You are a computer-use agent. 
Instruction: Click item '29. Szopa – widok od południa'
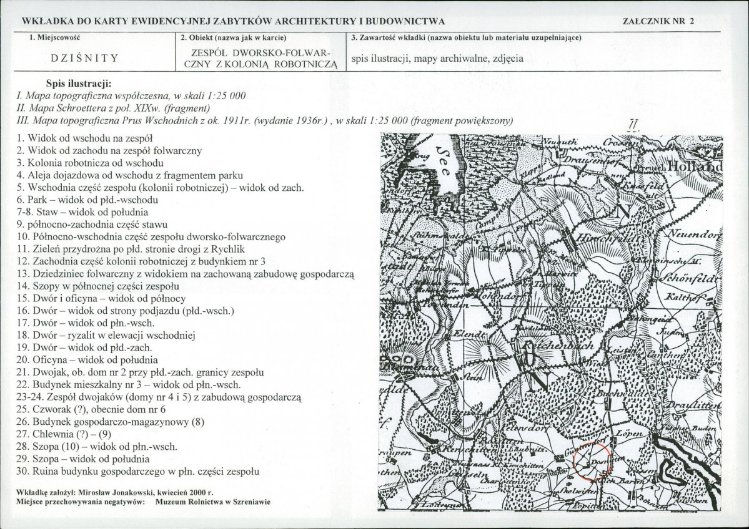pyautogui.click(x=83, y=459)
